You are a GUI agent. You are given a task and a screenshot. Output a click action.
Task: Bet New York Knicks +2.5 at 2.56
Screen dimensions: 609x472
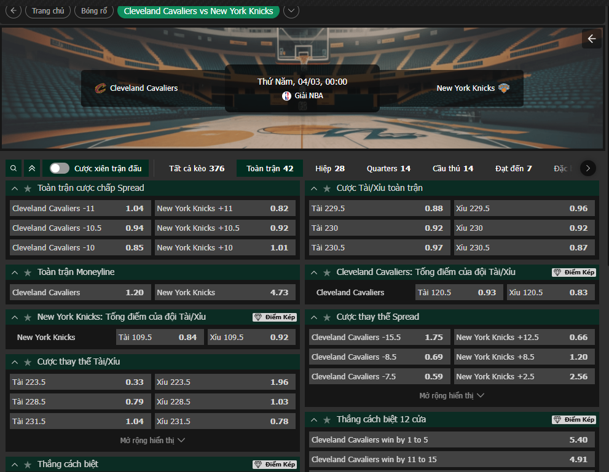[x=524, y=377]
